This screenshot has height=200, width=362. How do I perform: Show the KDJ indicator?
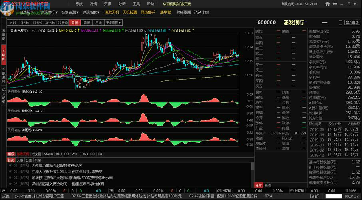pos(59,154)
